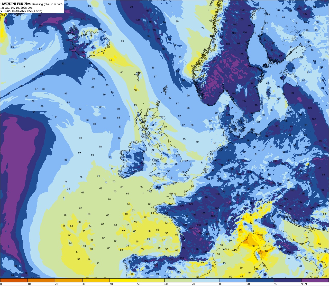Click the humidity value 62 on the map
The height and width of the screenshot is (286, 329).
(133, 211)
